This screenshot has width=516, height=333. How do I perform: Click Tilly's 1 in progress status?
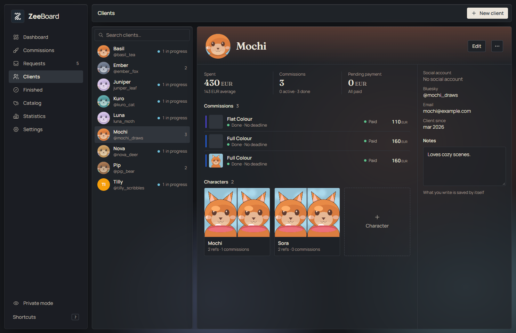(x=172, y=185)
